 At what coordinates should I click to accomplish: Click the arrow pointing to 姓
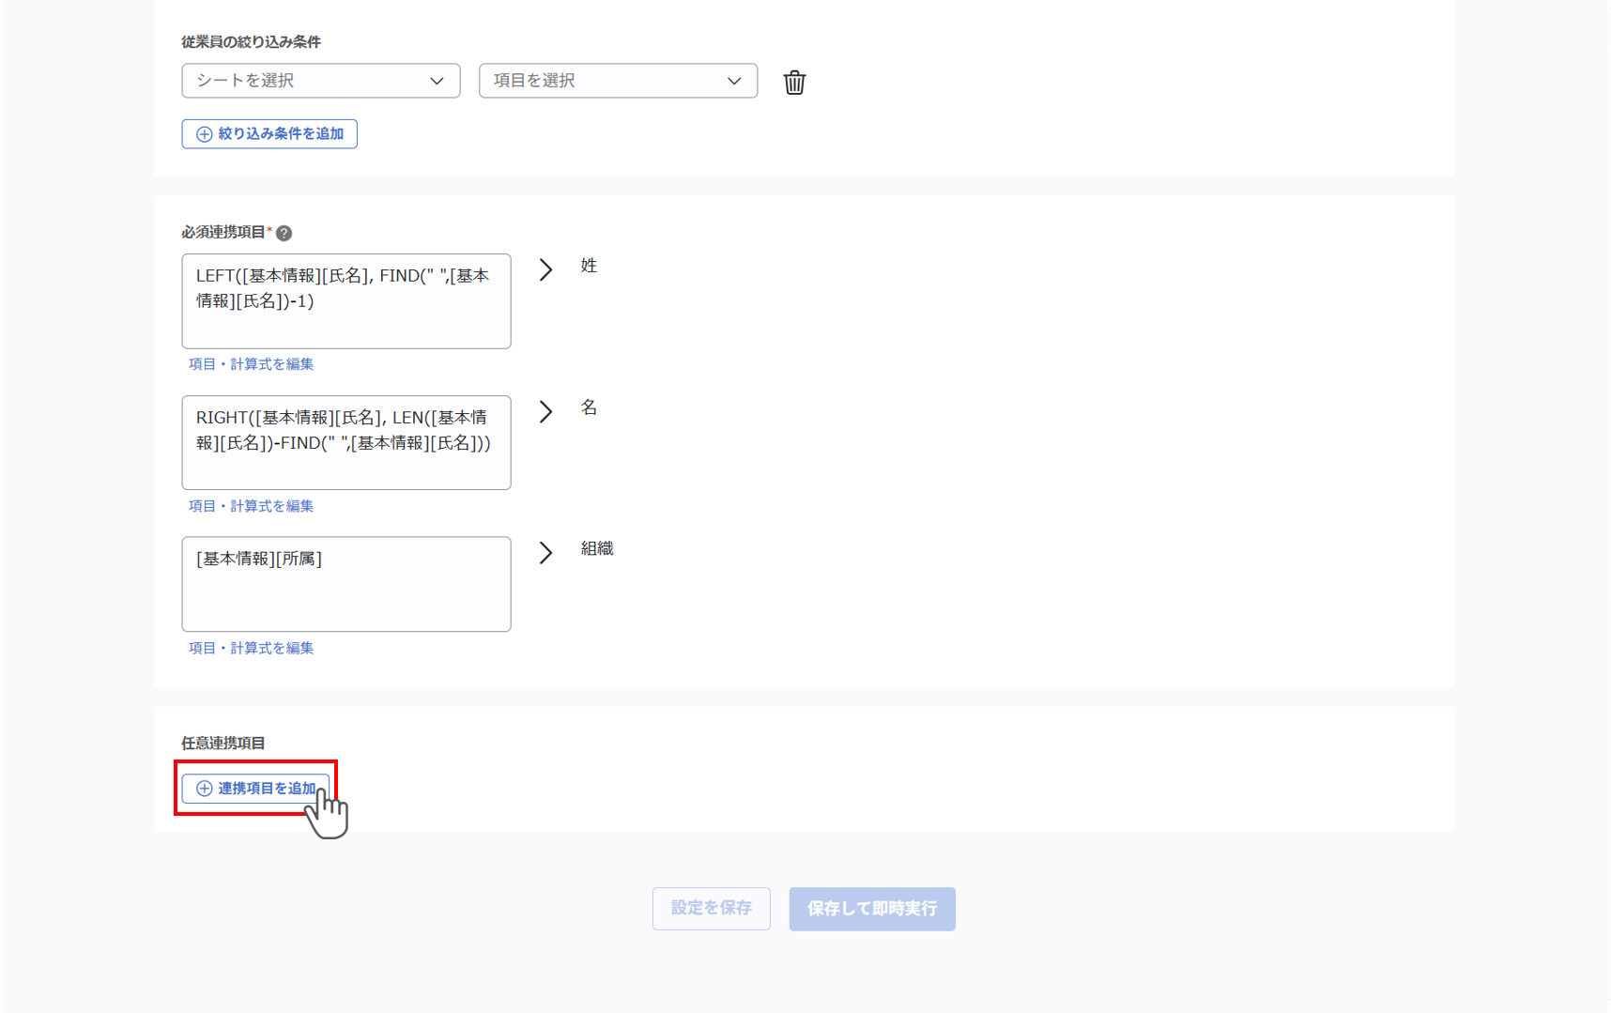pos(545,270)
